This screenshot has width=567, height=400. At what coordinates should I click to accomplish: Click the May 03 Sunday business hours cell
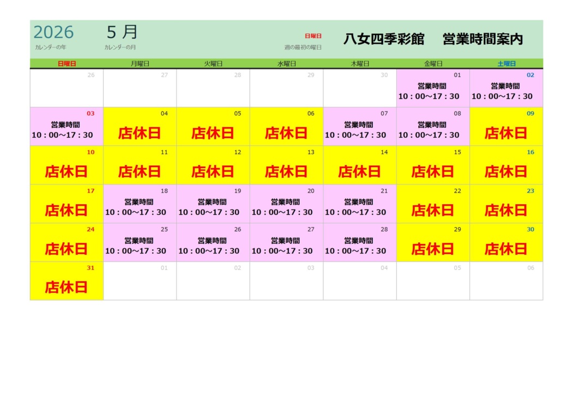[67, 127]
